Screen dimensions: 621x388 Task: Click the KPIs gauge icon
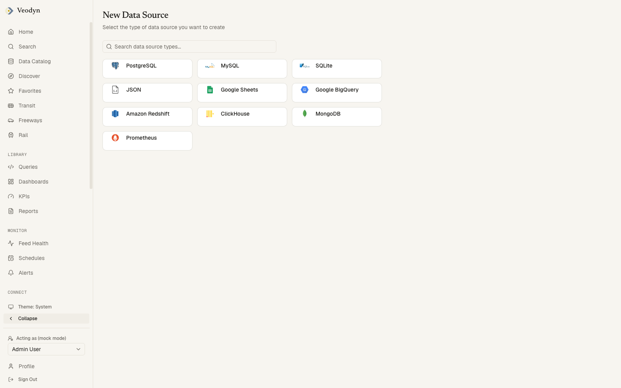tap(11, 196)
